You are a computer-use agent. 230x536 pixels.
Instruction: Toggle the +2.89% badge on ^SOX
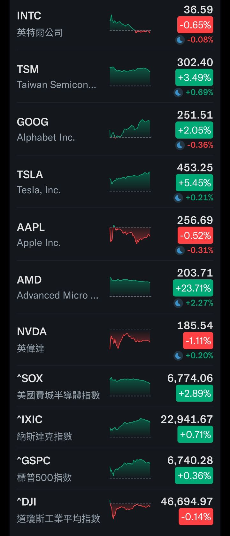pyautogui.click(x=194, y=393)
